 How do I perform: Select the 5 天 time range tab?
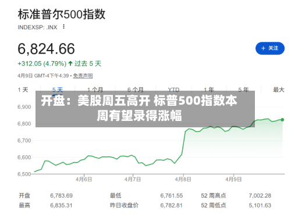[58, 90]
